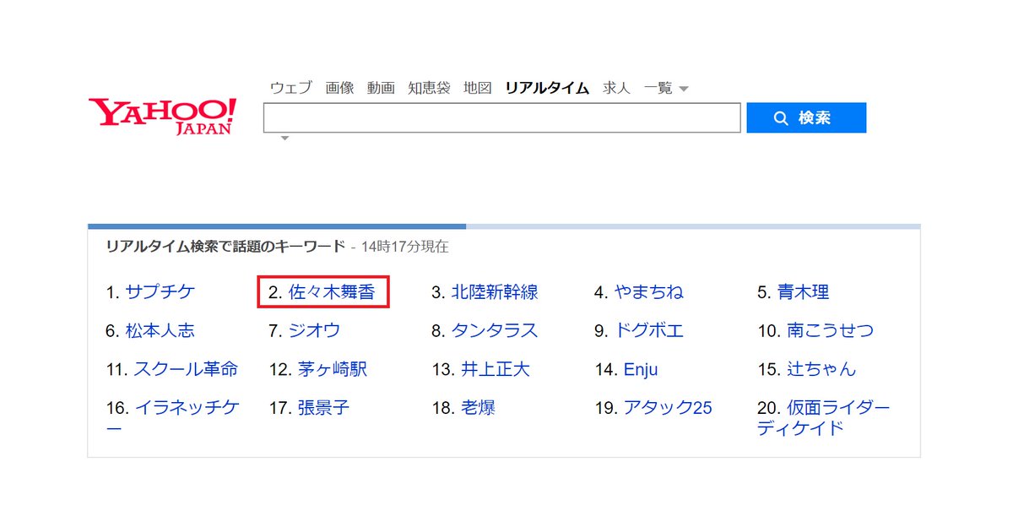
Task: Open the trending keyword サブチケ
Action: tap(160, 292)
